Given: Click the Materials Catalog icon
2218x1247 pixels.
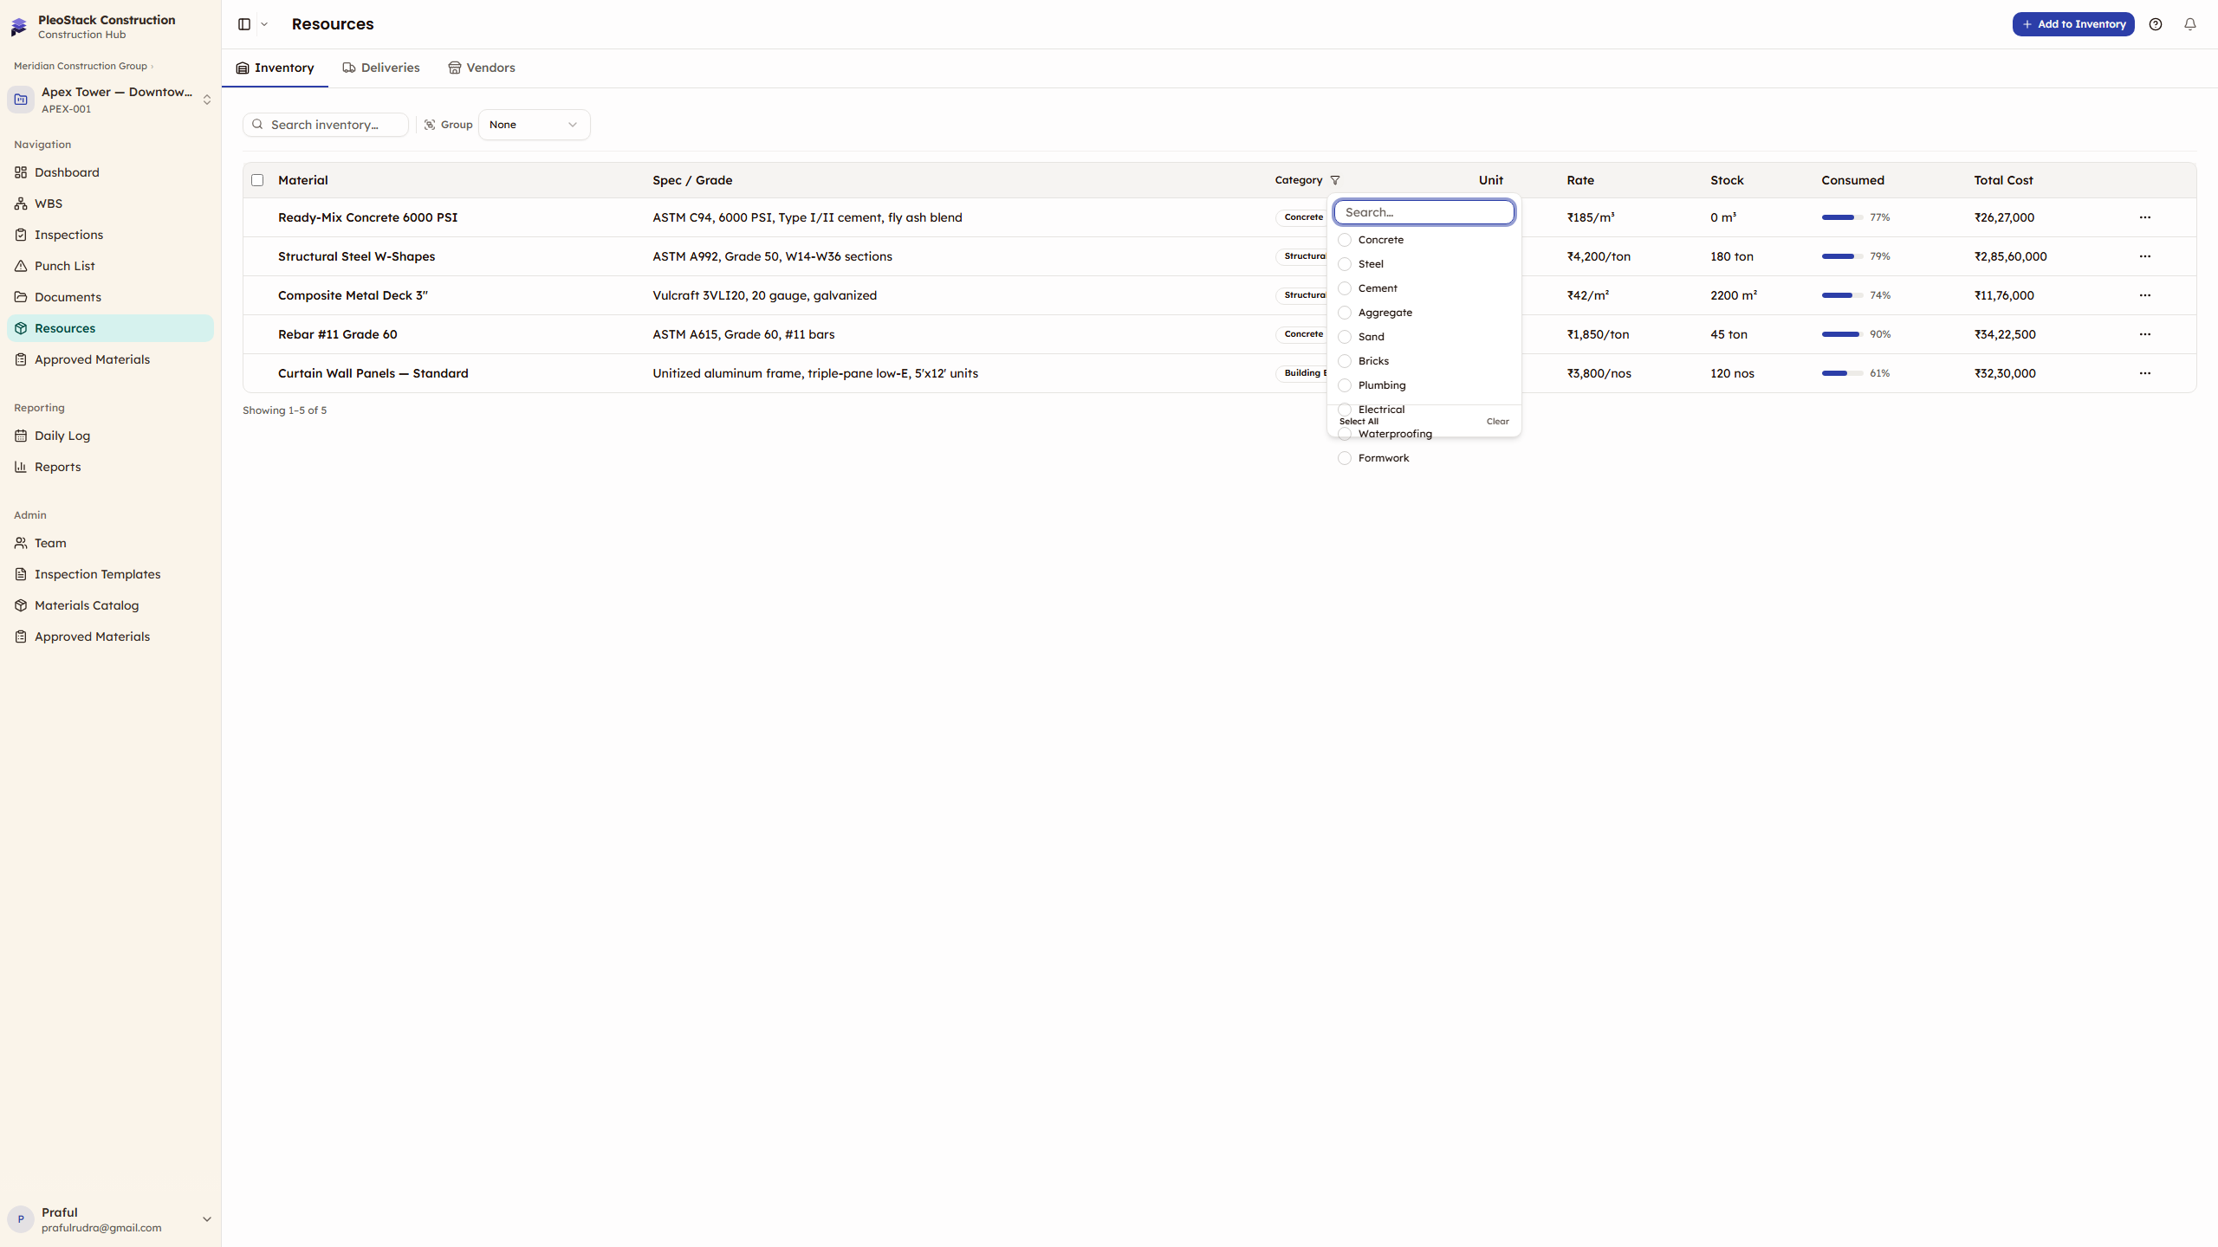Looking at the screenshot, I should click(21, 605).
